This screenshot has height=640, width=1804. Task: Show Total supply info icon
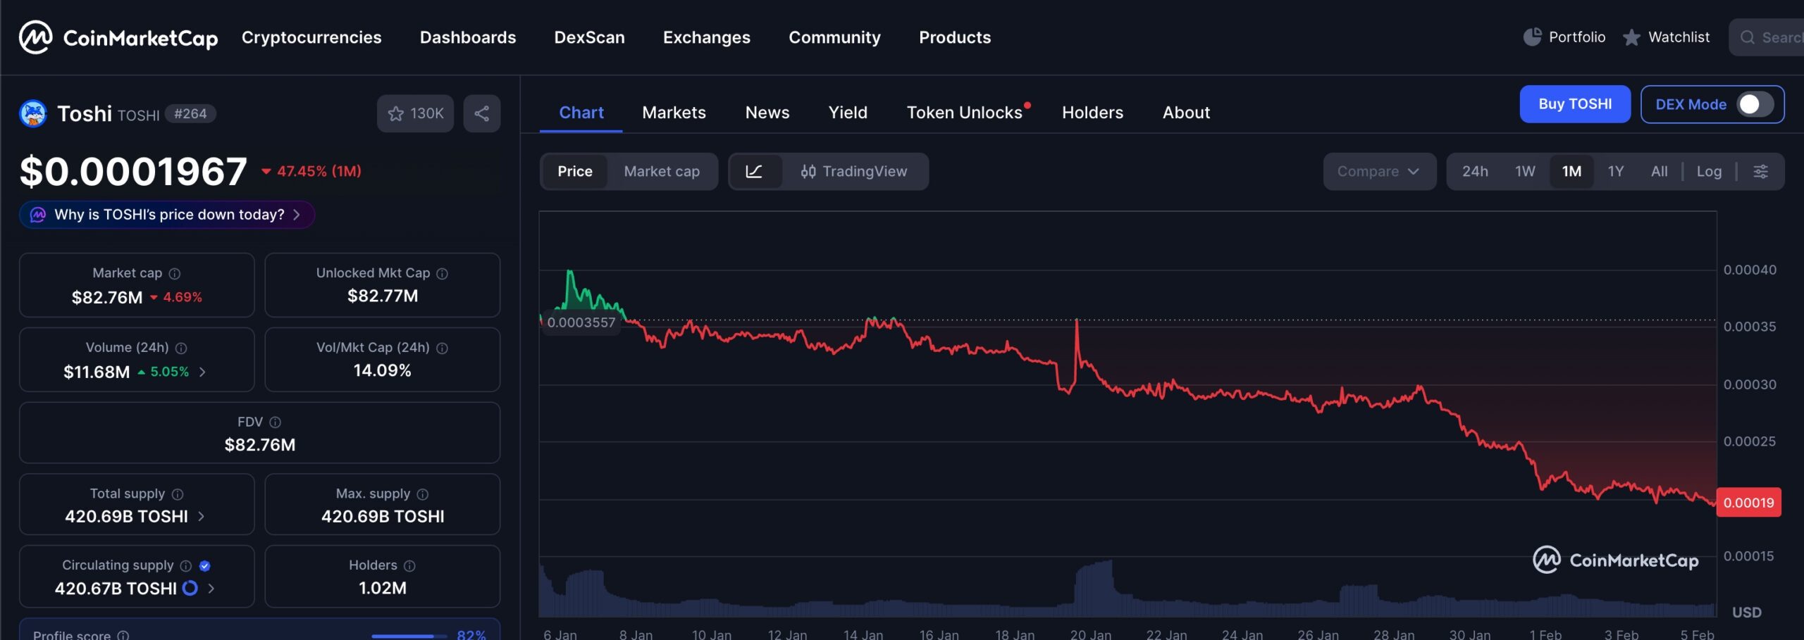(178, 494)
